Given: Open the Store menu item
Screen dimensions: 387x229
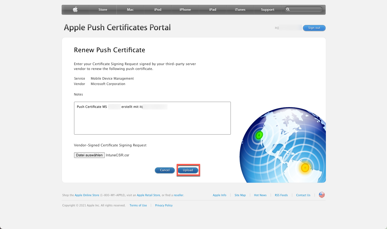Looking at the screenshot, I should [103, 10].
